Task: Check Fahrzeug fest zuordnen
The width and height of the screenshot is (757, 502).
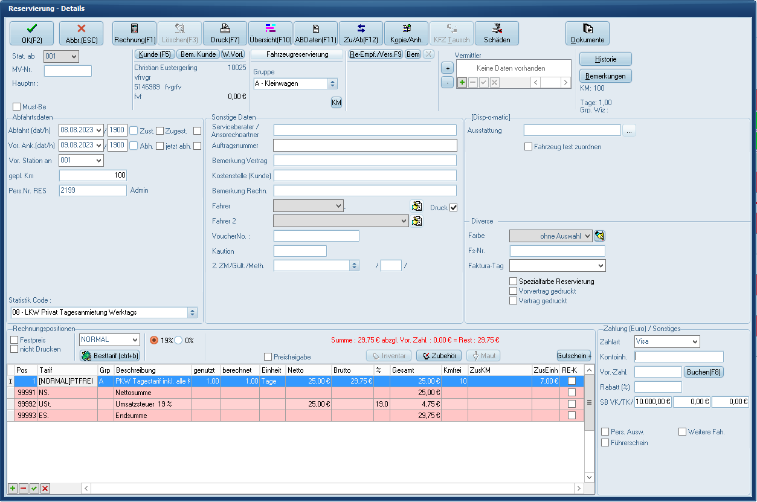Action: (x=529, y=147)
